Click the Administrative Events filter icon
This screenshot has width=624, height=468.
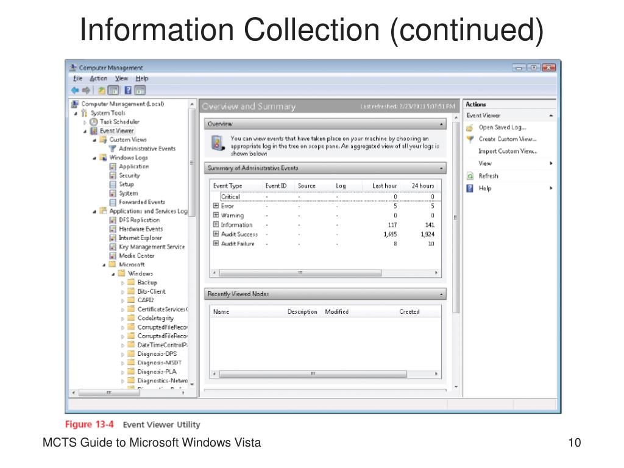[x=113, y=149]
